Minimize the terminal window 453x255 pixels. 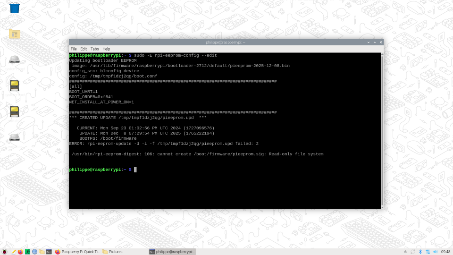(x=369, y=42)
